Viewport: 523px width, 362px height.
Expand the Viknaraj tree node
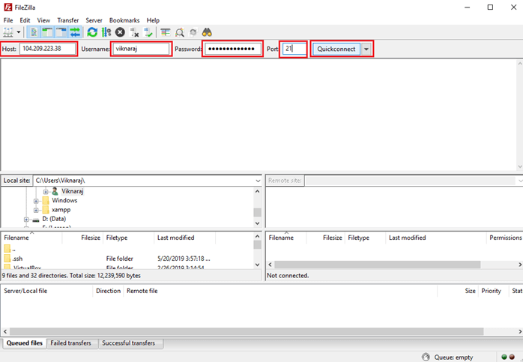coord(46,192)
